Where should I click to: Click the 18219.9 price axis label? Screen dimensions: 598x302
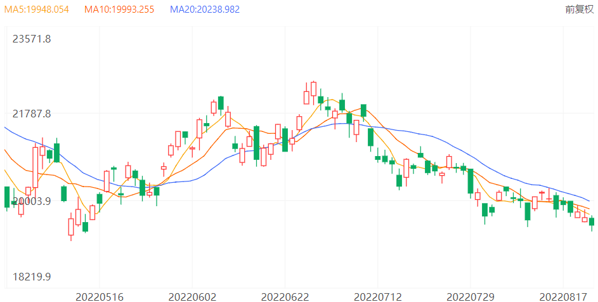click(32, 277)
